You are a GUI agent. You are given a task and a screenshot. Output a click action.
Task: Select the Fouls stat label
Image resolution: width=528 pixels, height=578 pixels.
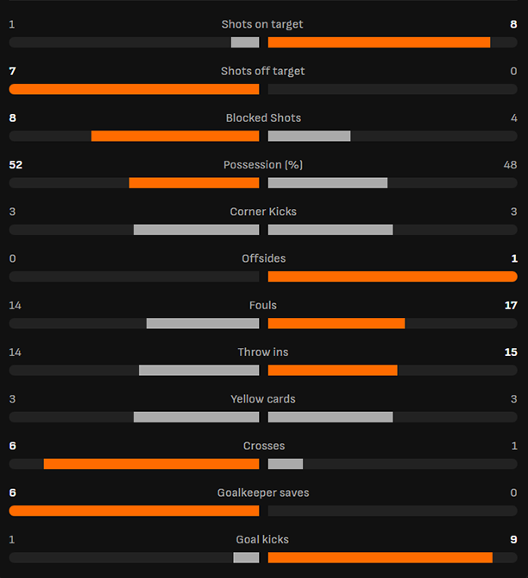coord(263,305)
